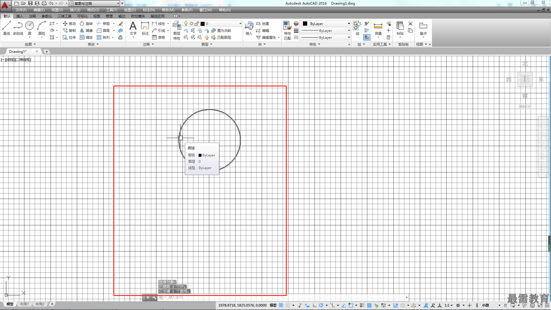
Task: Open the 文件(F) menu
Action: [21, 10]
